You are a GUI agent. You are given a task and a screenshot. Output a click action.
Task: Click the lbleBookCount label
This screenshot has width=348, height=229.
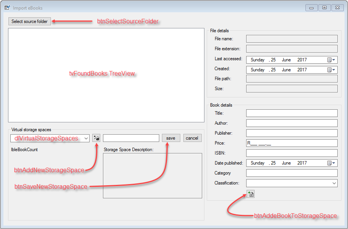[25, 150]
